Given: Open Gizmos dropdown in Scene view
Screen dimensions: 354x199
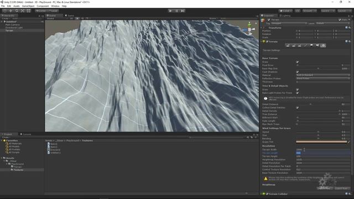Looking at the screenshot, I should tap(214, 18).
